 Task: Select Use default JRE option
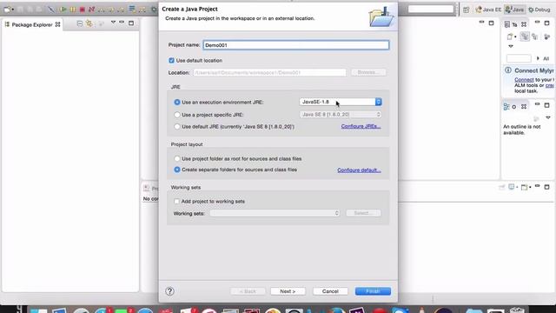click(x=177, y=126)
